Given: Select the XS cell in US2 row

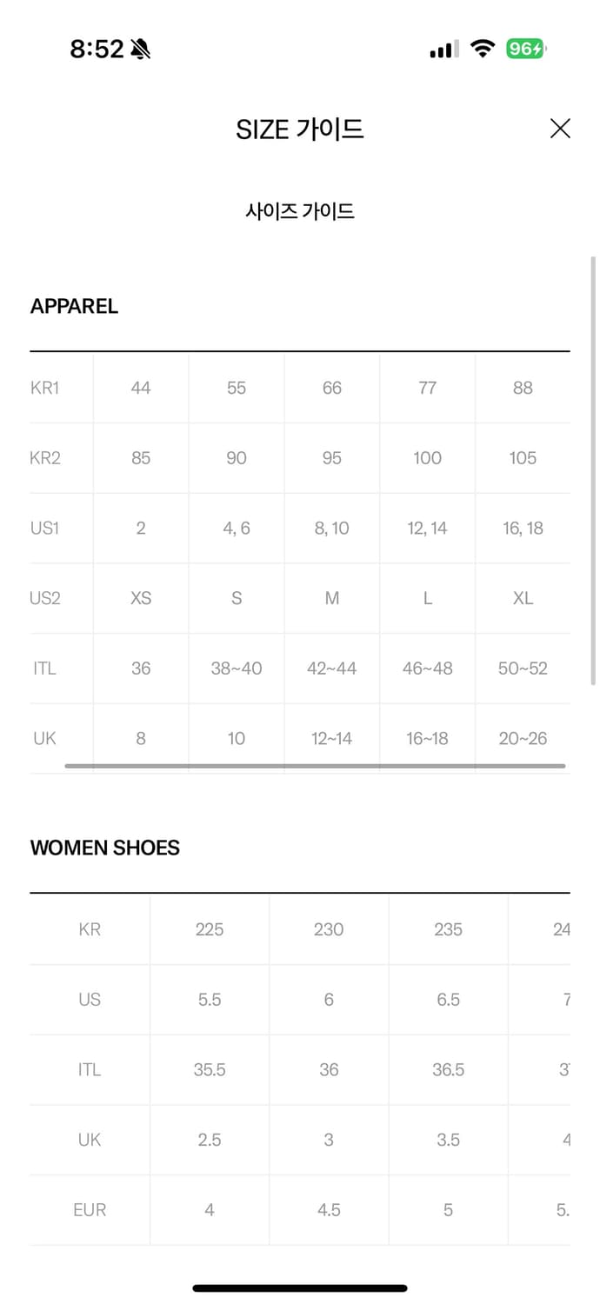Looking at the screenshot, I should 141,598.
